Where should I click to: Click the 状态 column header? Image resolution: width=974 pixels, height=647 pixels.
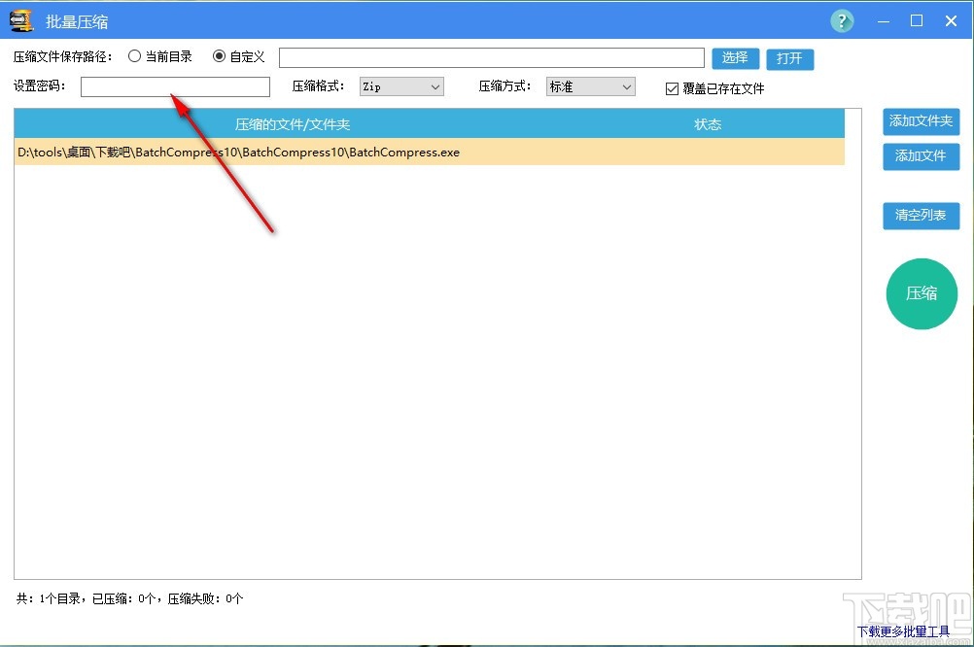click(708, 124)
